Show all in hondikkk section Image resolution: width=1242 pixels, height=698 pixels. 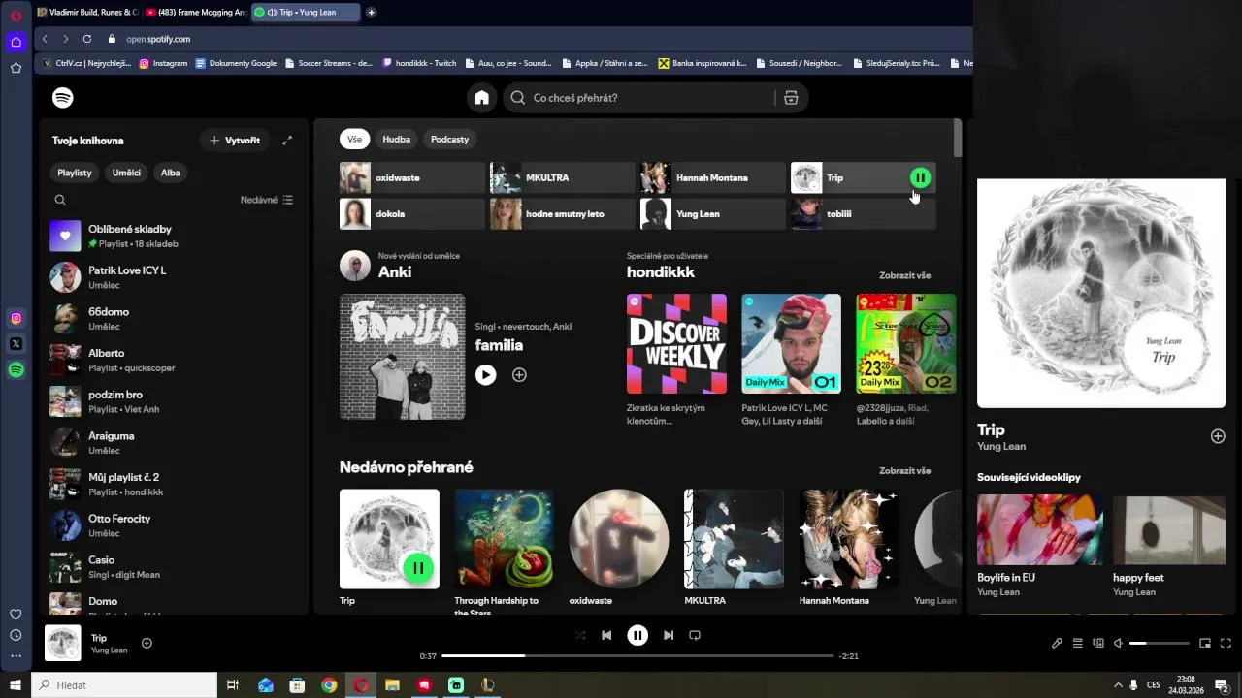tap(904, 275)
